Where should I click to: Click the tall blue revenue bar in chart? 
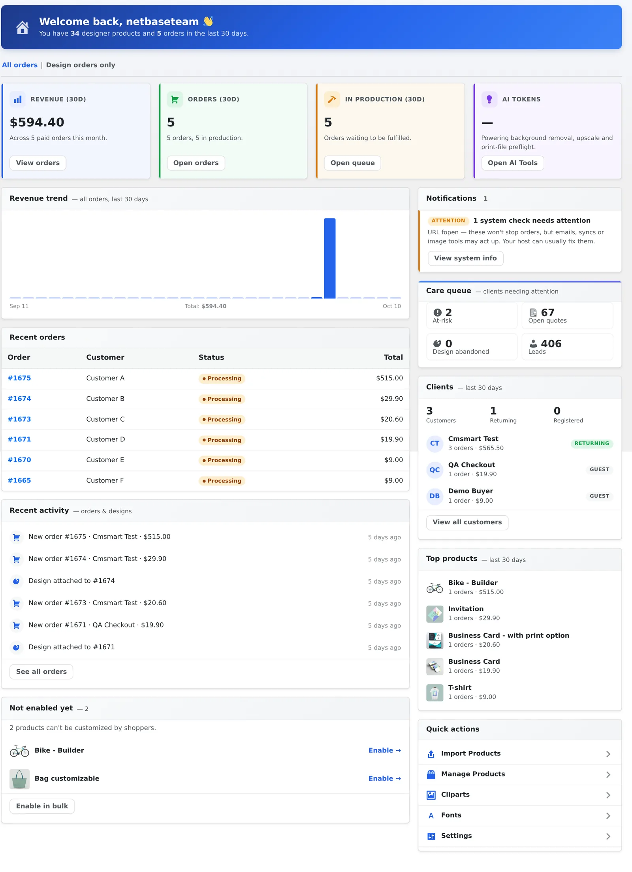329,258
